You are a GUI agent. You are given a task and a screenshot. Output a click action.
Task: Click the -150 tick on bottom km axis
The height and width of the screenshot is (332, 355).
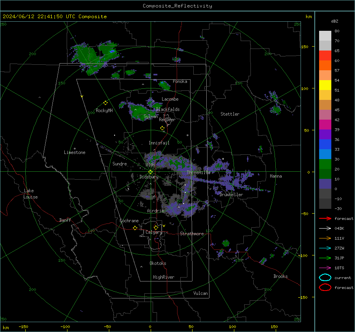[x=23, y=326]
